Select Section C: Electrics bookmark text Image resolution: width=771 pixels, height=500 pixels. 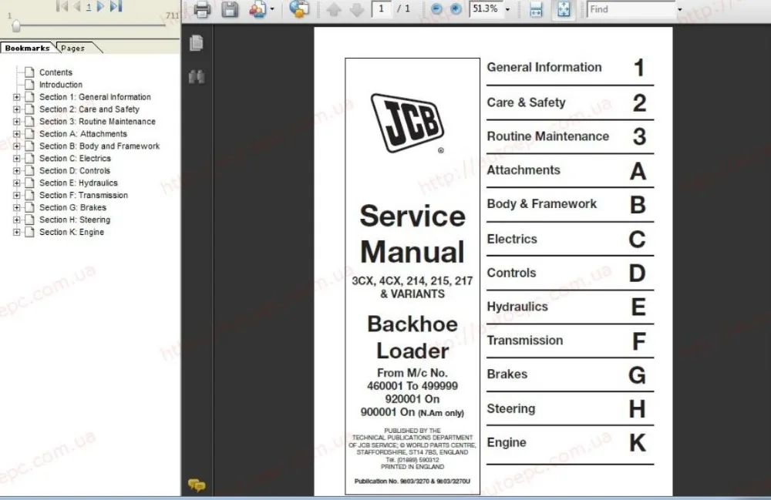[x=75, y=158]
